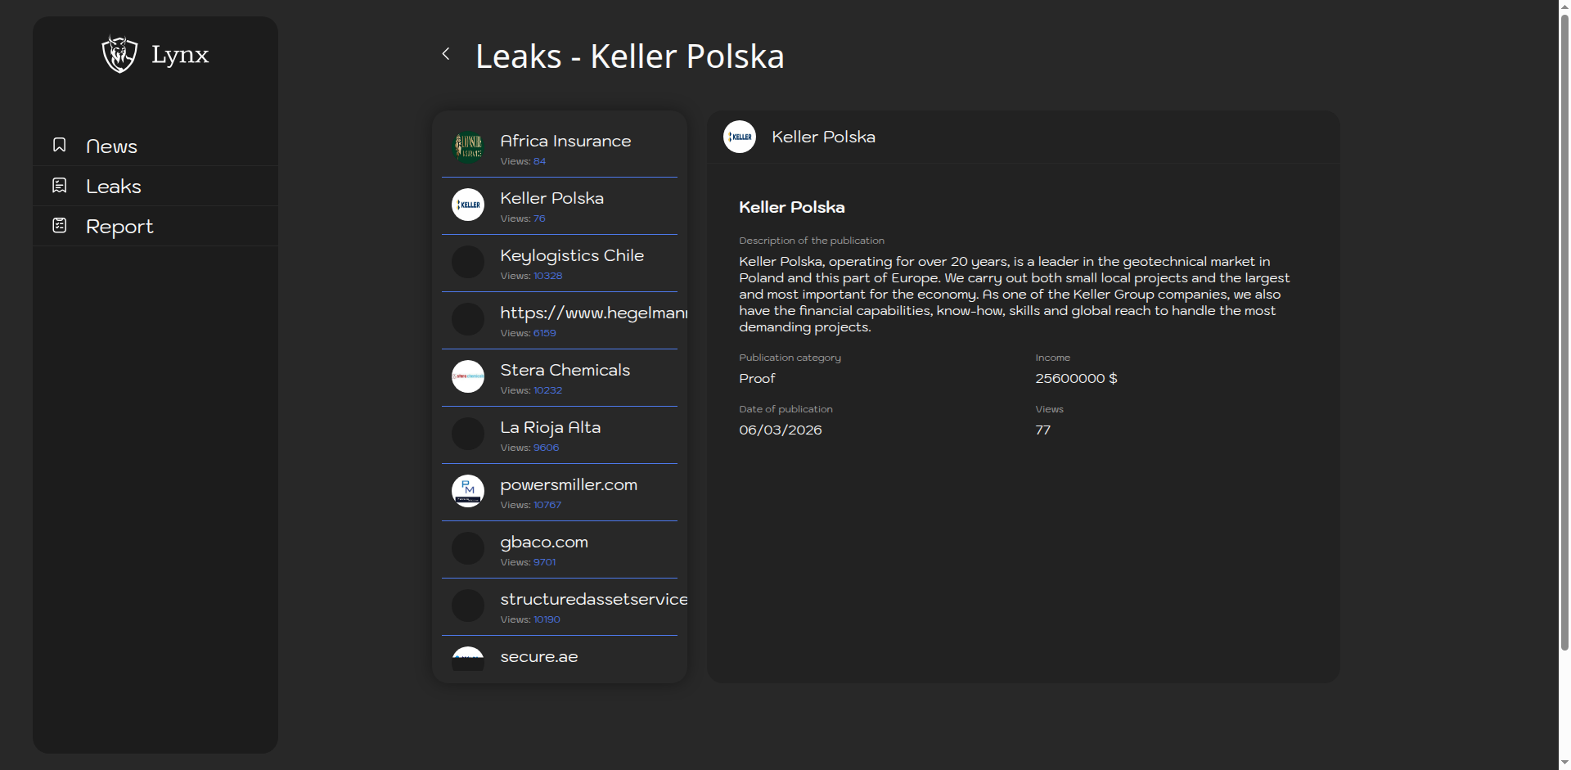Click the Lynx brand name text

180,55
